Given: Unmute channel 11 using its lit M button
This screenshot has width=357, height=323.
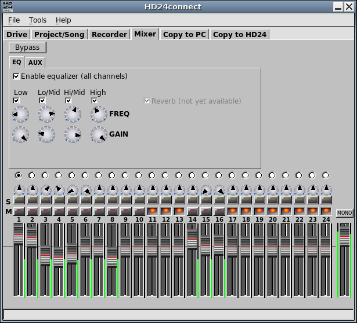Looking at the screenshot, I should (153, 211).
